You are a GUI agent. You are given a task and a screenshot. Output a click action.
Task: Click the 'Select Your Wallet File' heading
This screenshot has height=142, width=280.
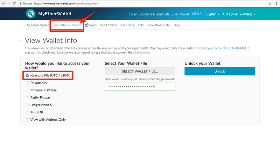coord(126,63)
